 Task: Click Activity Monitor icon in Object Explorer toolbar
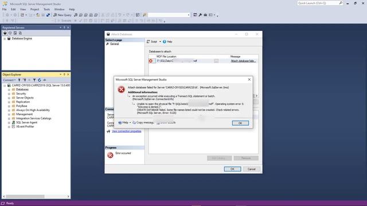(45, 80)
